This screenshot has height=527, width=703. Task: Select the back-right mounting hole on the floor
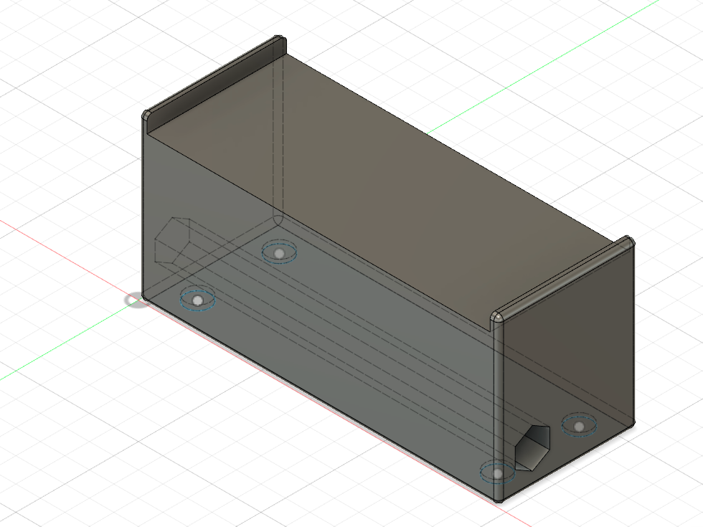coord(579,426)
